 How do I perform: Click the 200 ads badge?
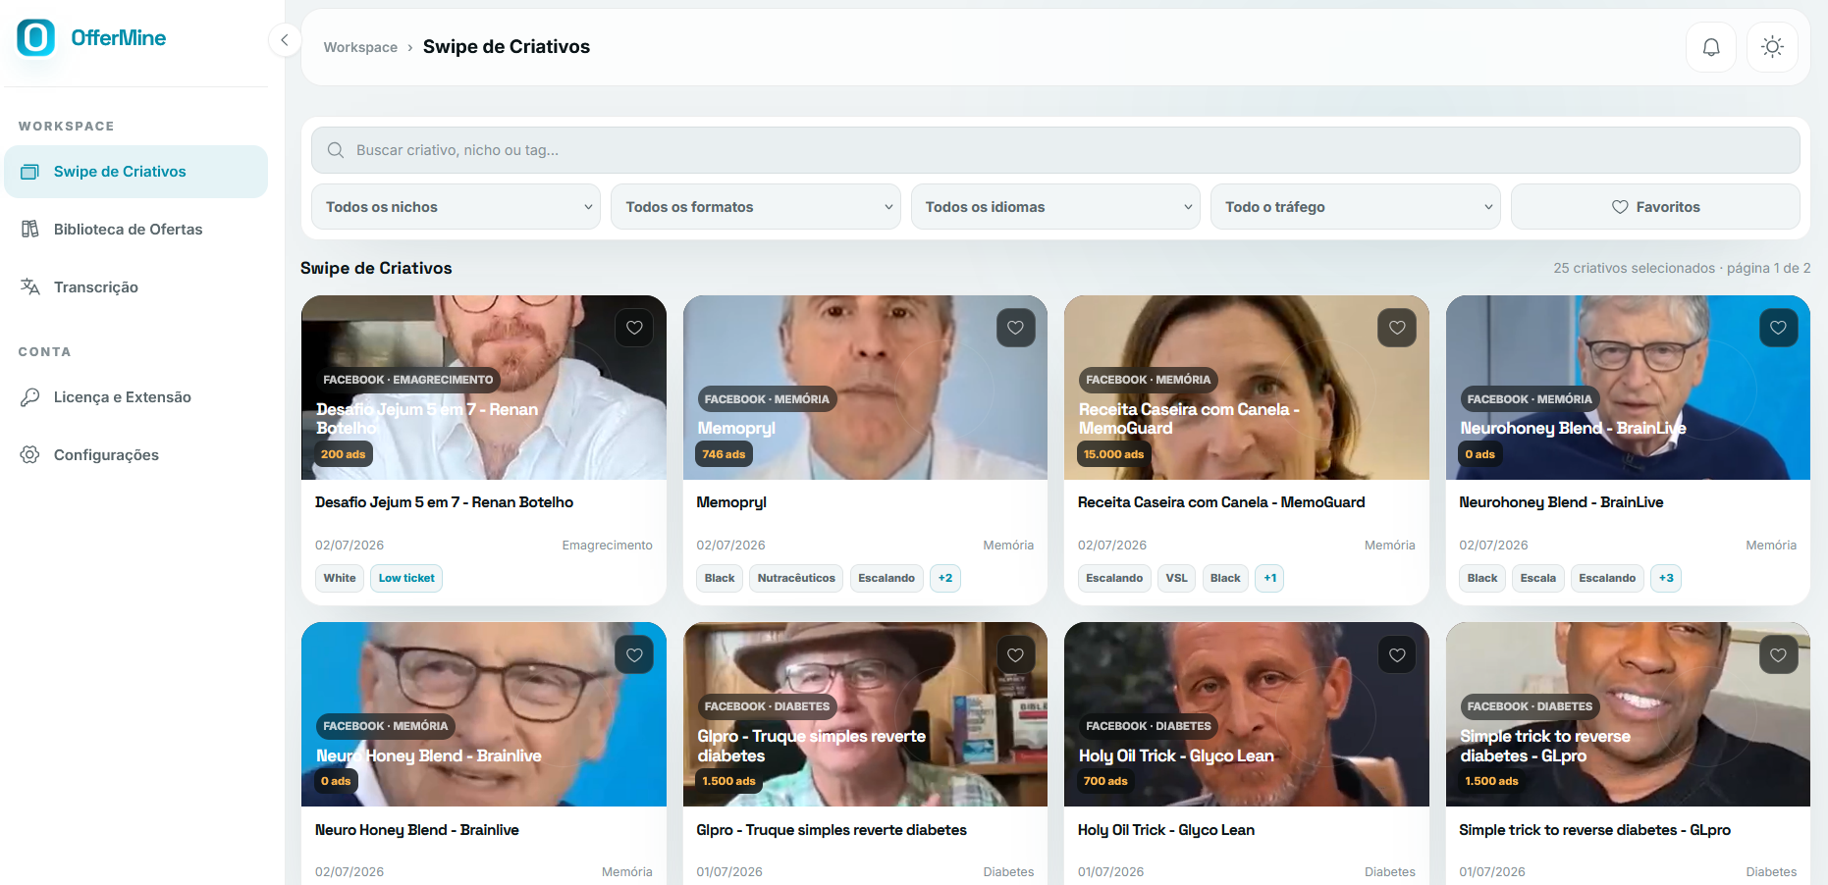(343, 454)
